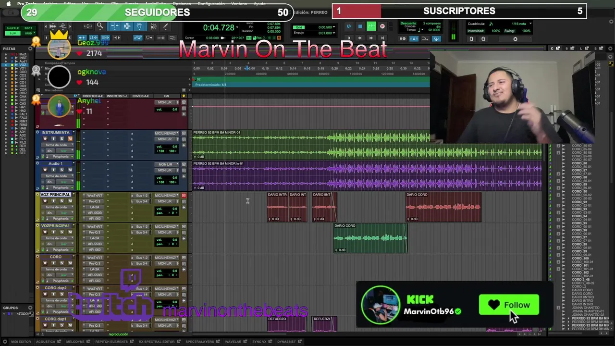615x346 pixels.
Task: Click the rewind transport button
Action: click(360, 38)
